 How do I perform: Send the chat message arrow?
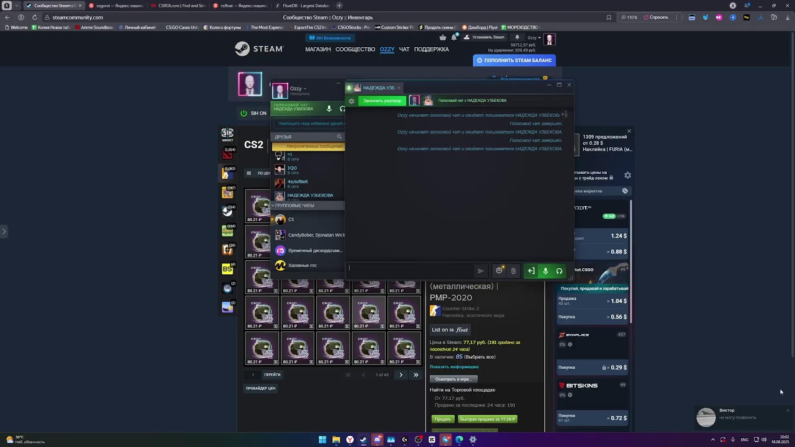[x=480, y=271]
